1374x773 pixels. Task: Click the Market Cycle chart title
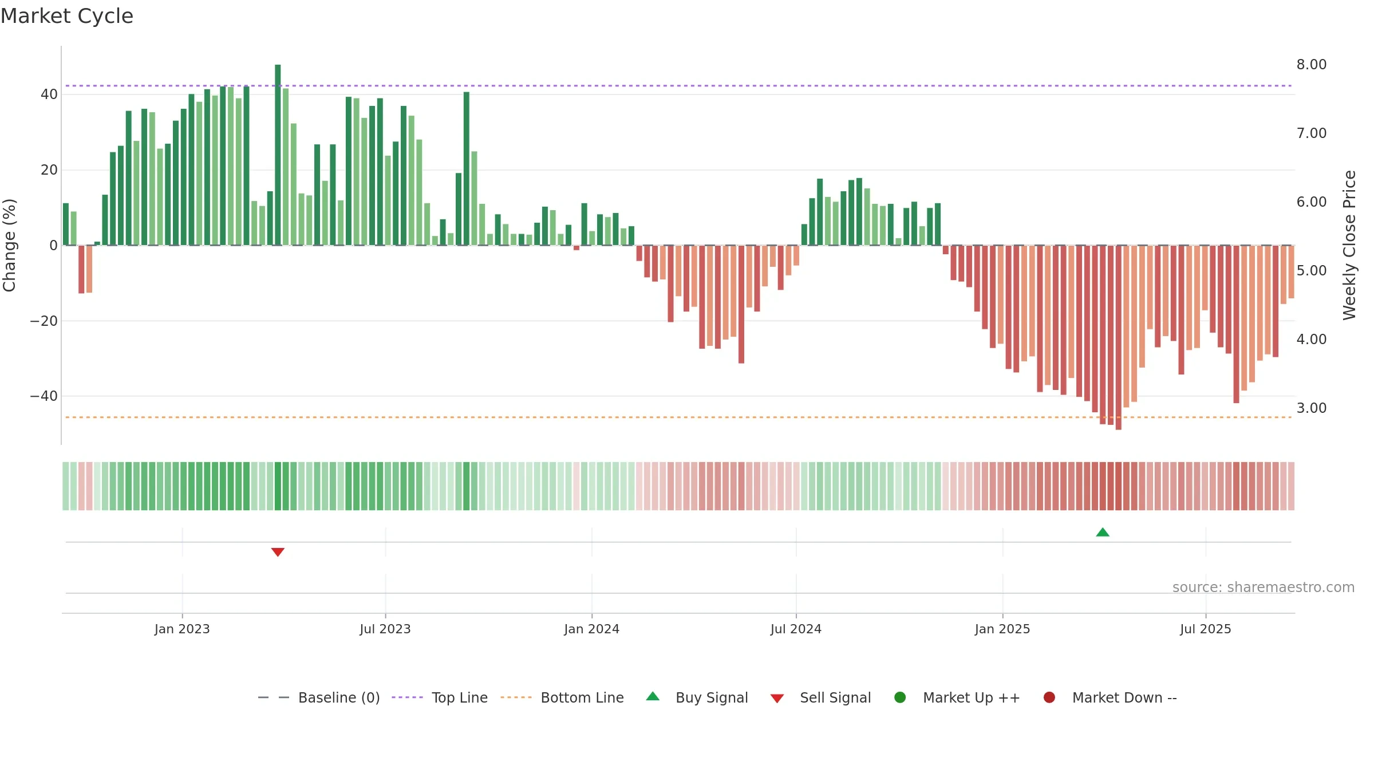(67, 16)
